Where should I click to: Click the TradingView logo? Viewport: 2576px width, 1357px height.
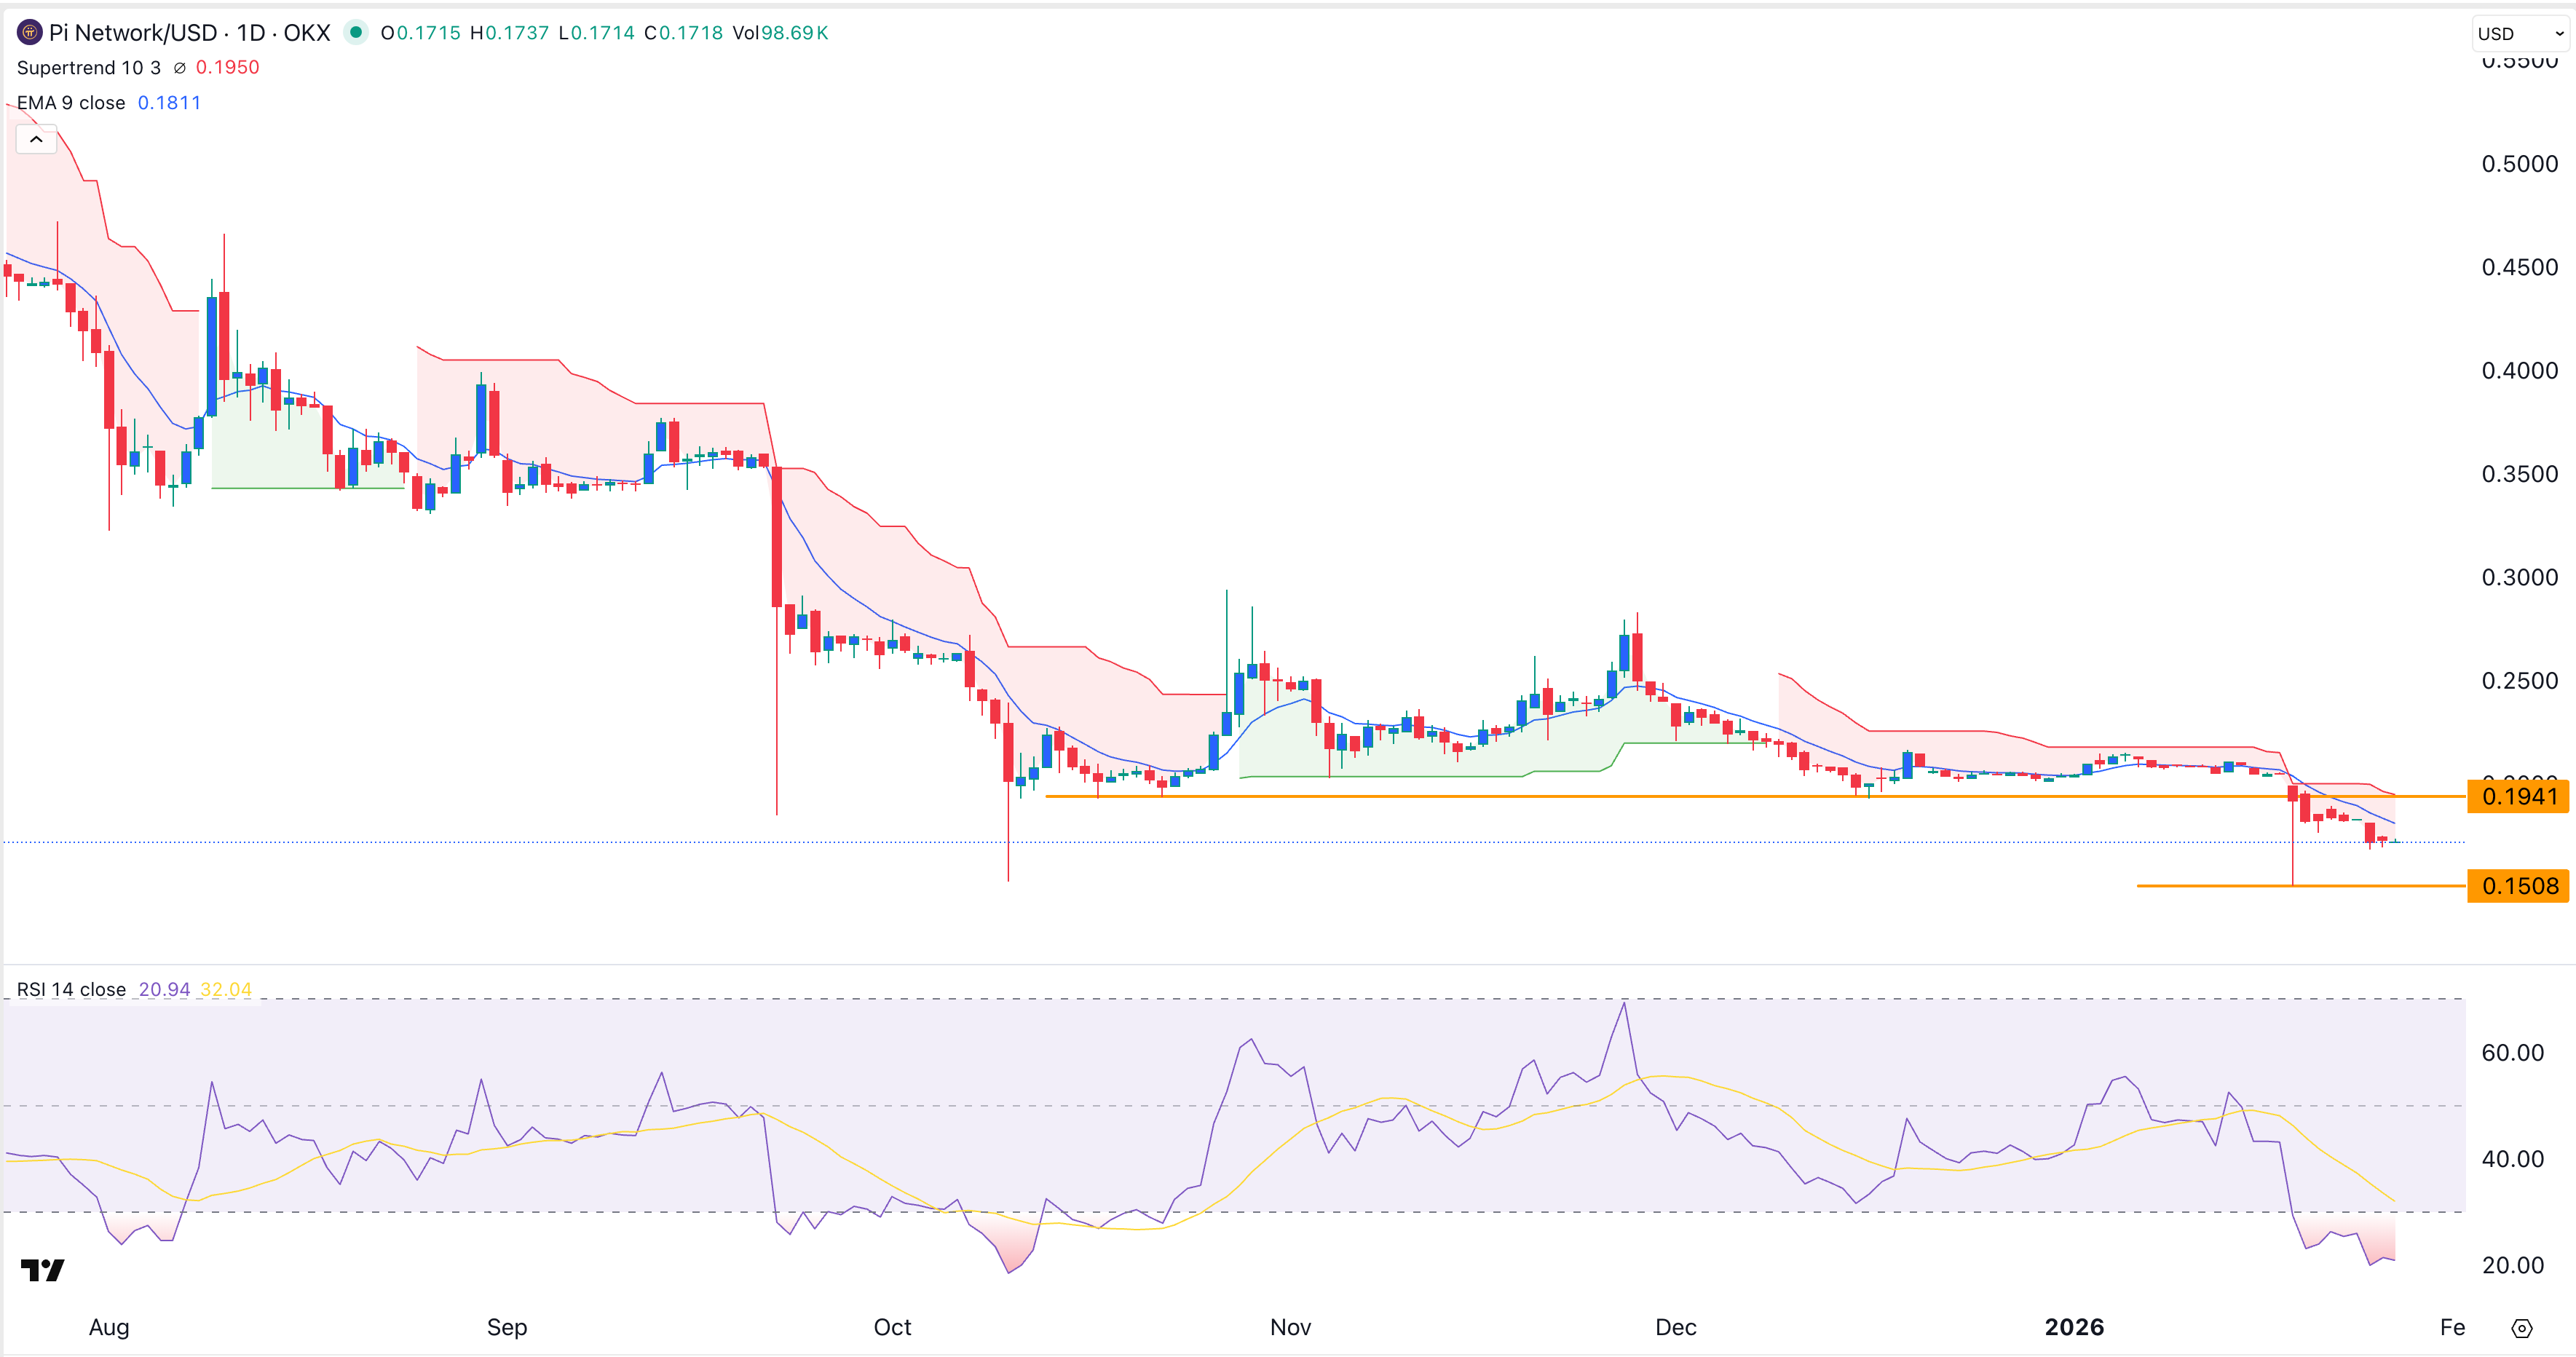pyautogui.click(x=43, y=1270)
